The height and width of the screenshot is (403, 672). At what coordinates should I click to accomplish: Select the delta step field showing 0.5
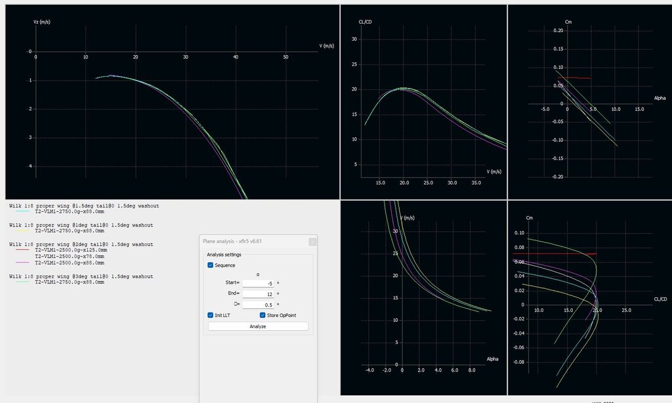pos(258,305)
